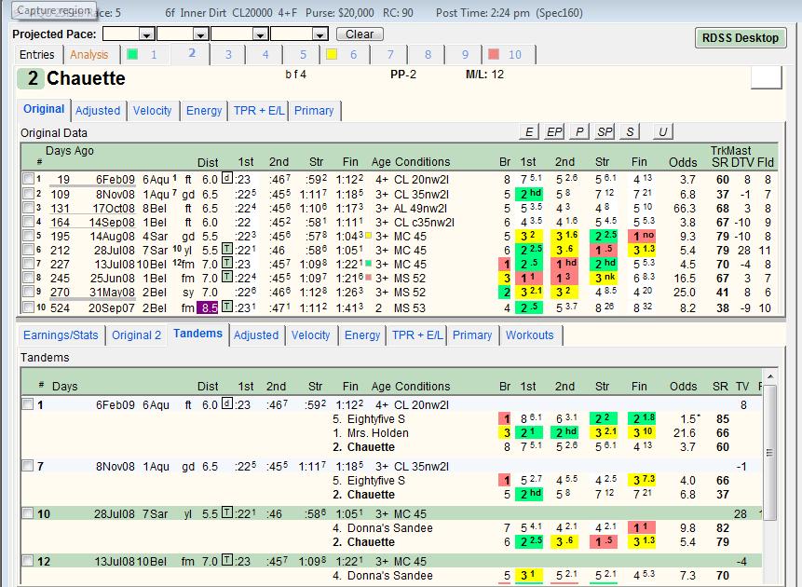The height and width of the screenshot is (587, 802).
Task: Tick checkbox for past race 10 (20Sep07)
Action: 28,307
